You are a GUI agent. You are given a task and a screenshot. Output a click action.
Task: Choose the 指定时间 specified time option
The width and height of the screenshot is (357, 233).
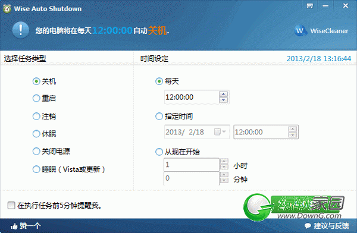[x=159, y=116]
